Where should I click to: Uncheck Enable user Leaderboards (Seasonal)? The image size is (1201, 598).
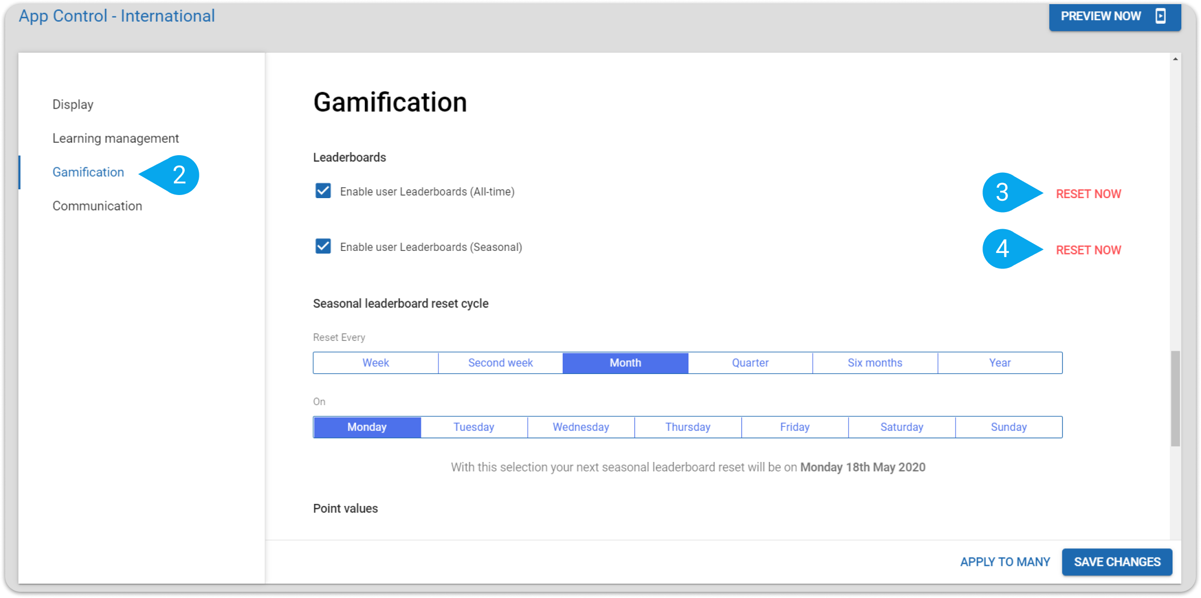point(323,246)
